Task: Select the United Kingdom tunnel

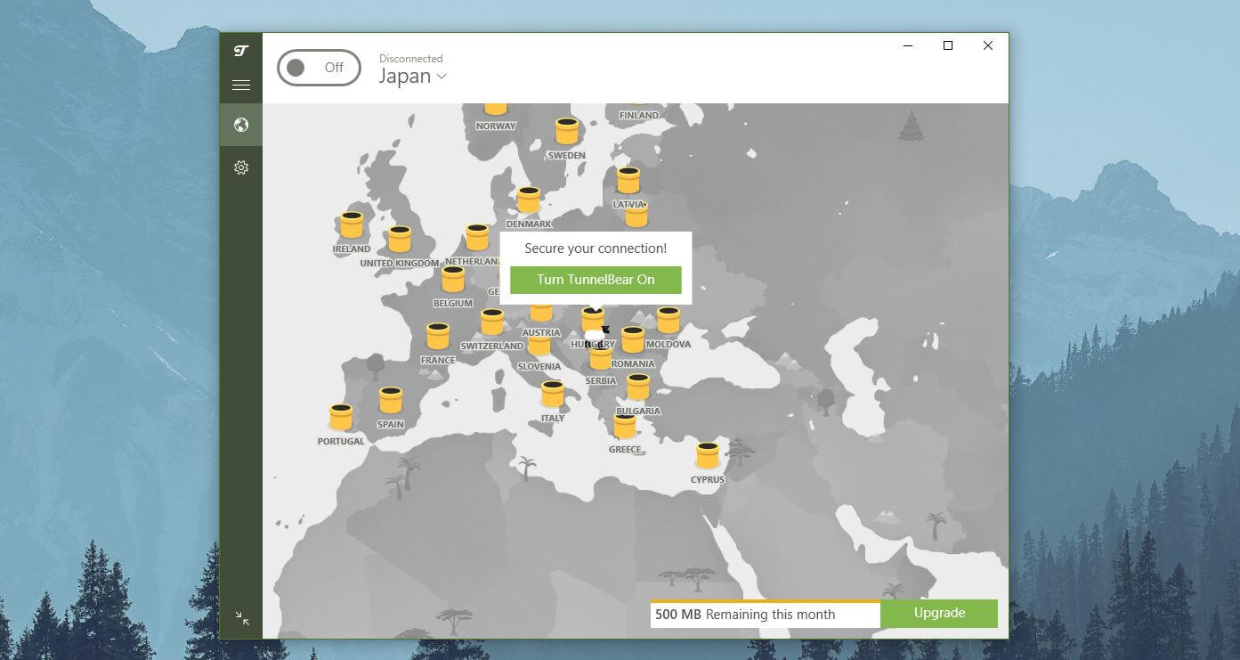Action: click(400, 239)
